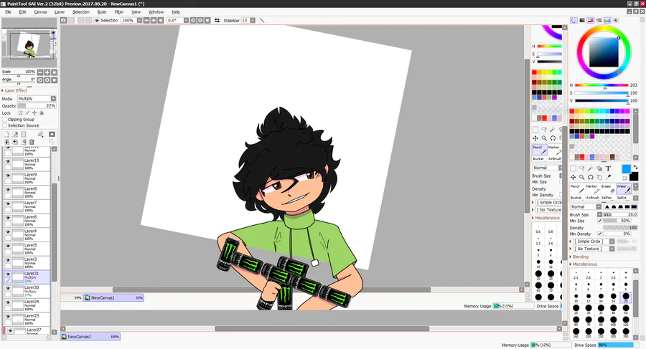Zoom in with toolbar plus button
This screenshot has width=646, height=349.
pos(154,20)
